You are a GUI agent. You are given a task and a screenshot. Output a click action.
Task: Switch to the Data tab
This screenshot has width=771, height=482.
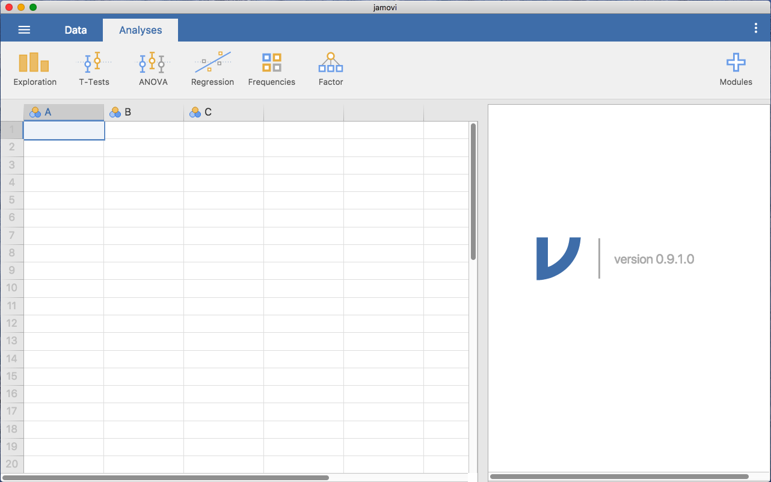[76, 30]
